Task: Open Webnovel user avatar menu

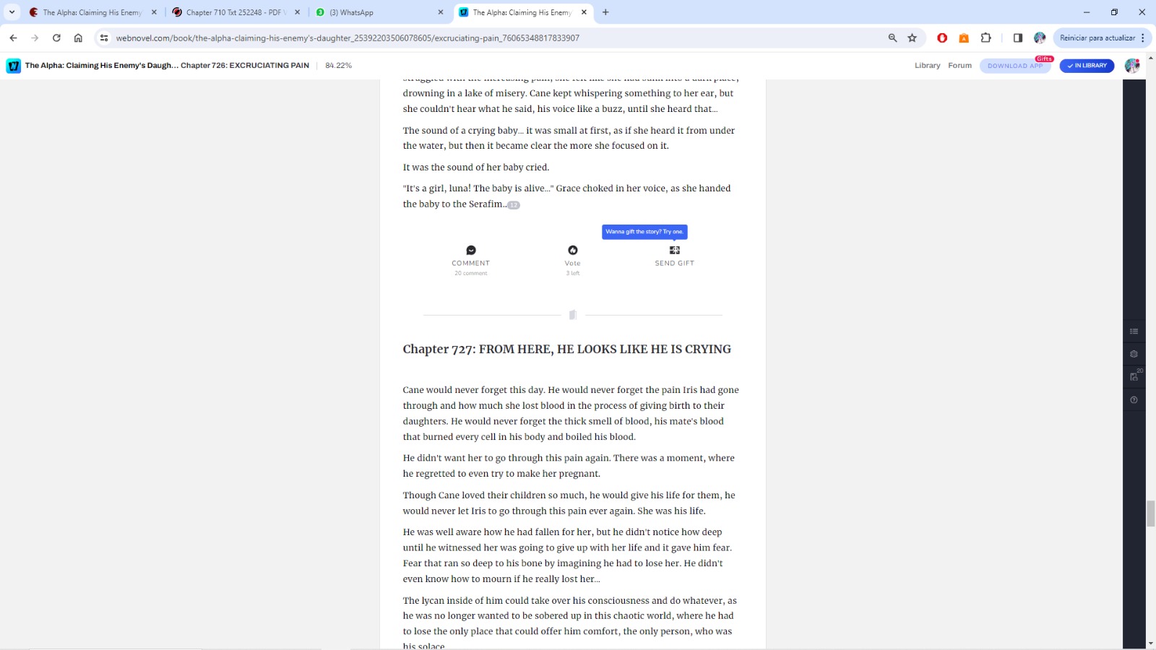Action: pos(1131,66)
